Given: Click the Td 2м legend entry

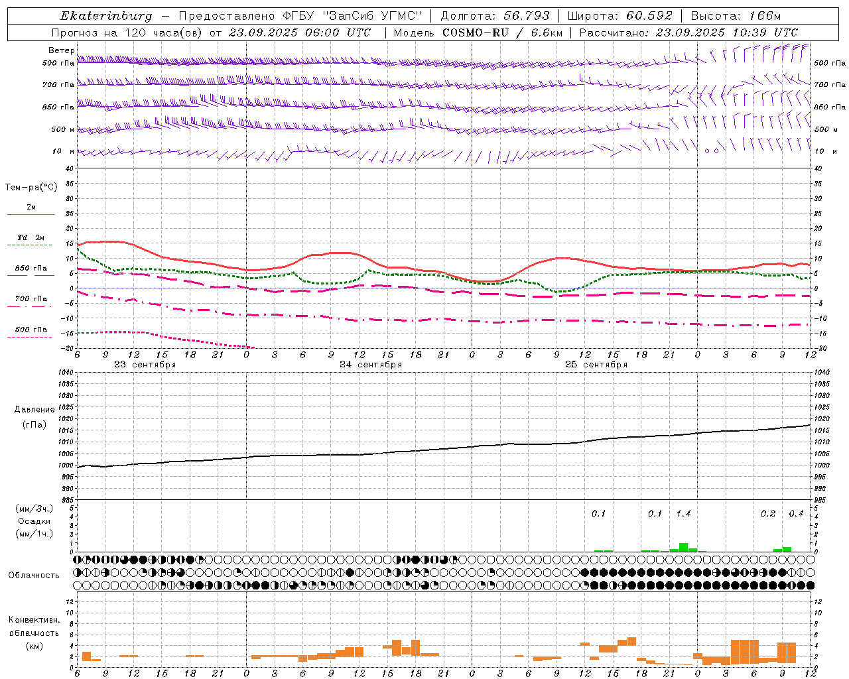Looking at the screenshot, I should (x=31, y=237).
